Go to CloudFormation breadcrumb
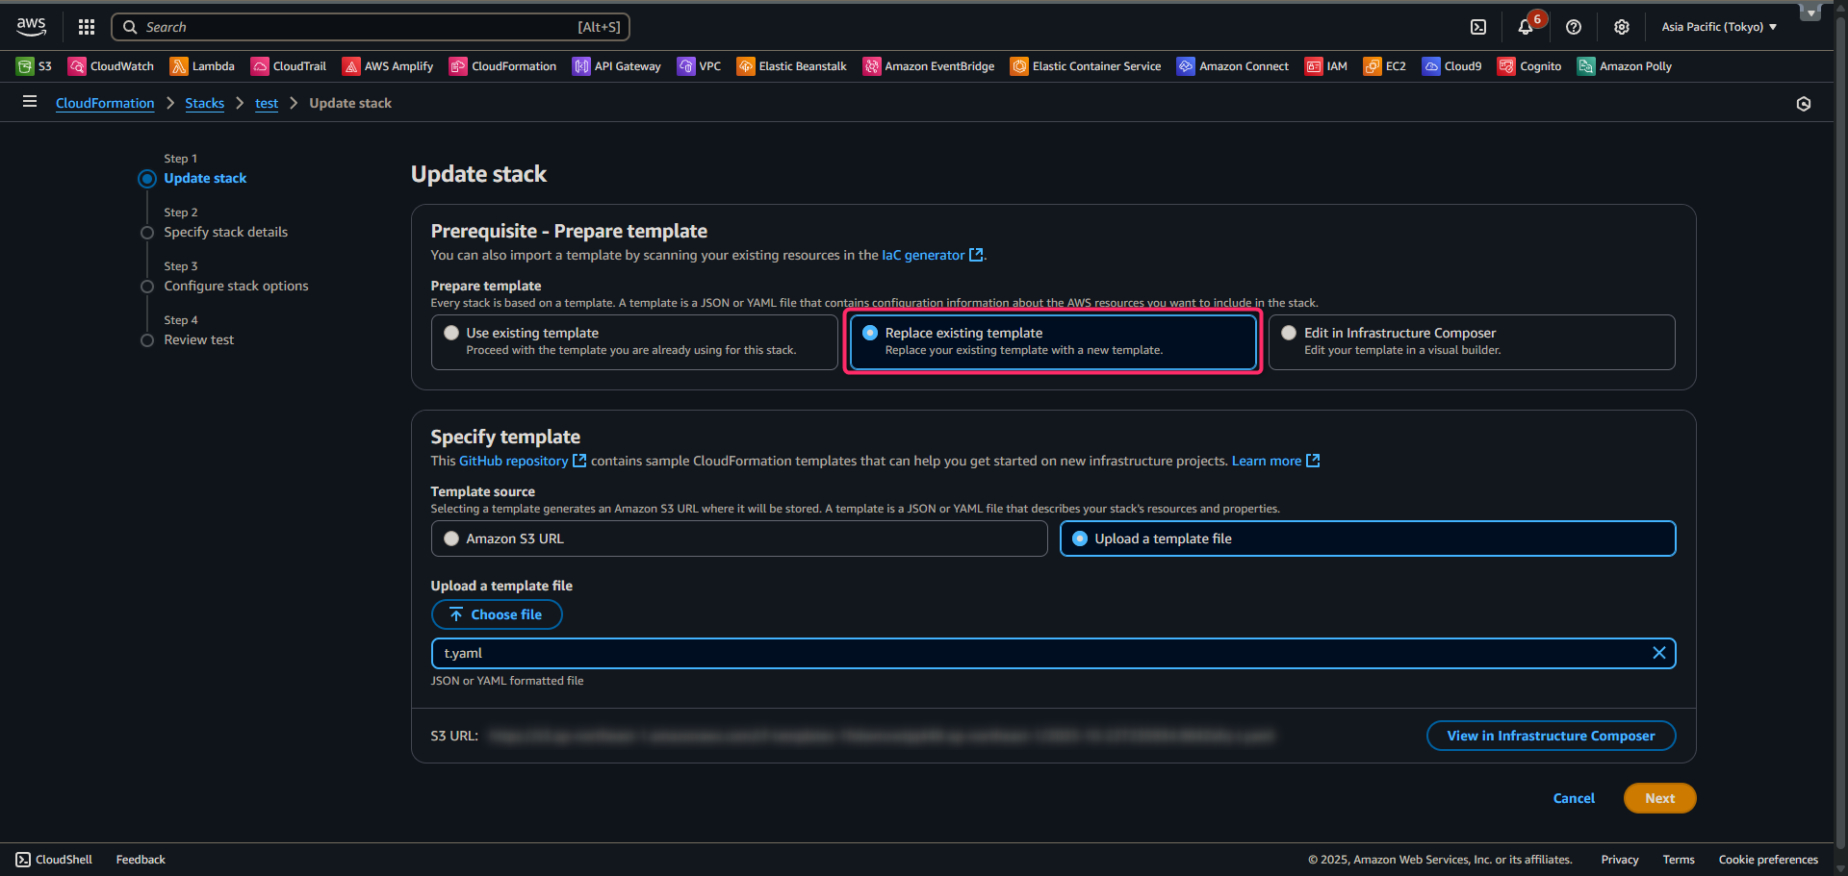Viewport: 1848px width, 876px height. (105, 103)
